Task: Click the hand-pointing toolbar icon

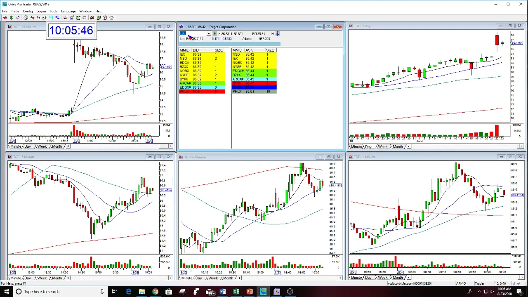Action: point(45,18)
